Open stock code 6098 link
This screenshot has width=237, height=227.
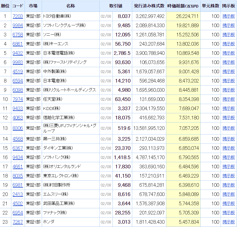18,90
